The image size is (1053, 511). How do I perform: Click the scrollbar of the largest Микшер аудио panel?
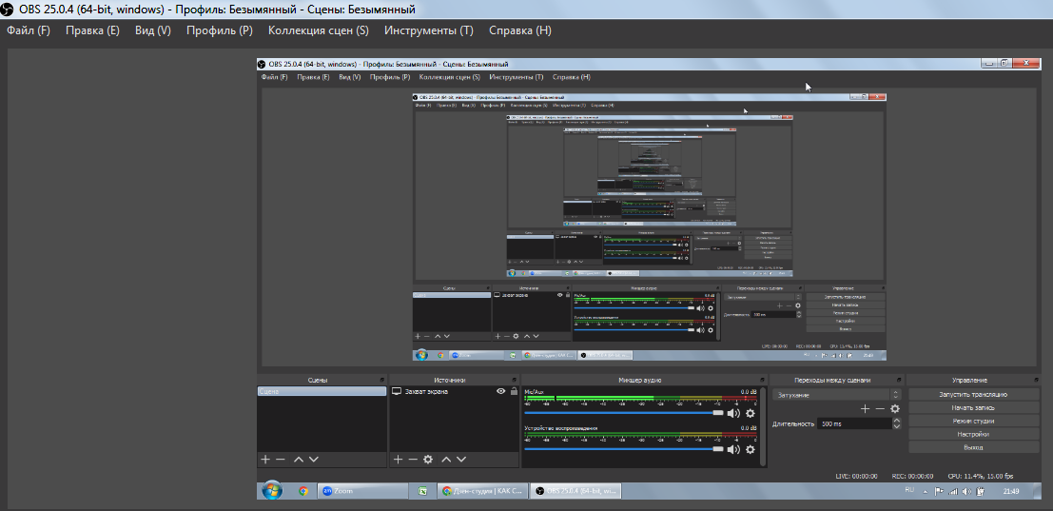pyautogui.click(x=762, y=425)
